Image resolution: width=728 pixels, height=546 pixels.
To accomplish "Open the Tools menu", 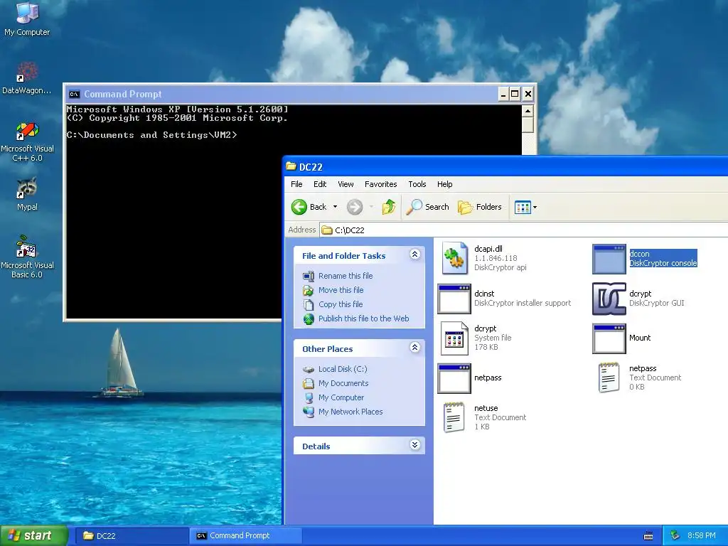I will [417, 184].
